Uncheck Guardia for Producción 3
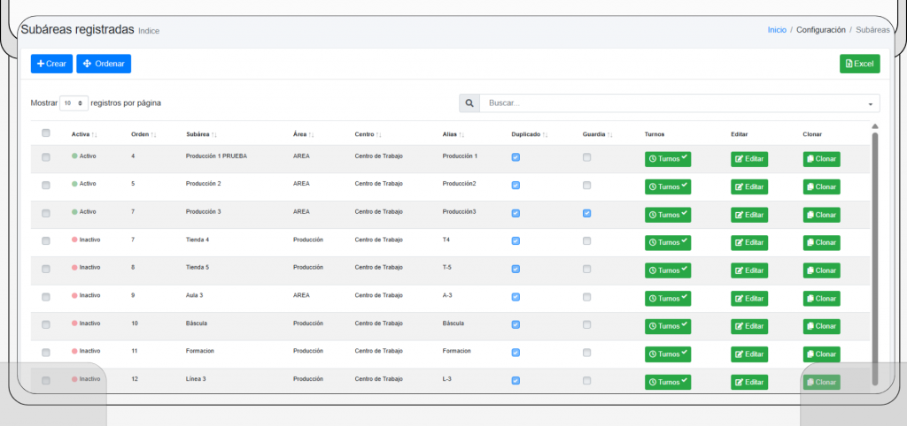The height and width of the screenshot is (426, 907). pyautogui.click(x=586, y=213)
